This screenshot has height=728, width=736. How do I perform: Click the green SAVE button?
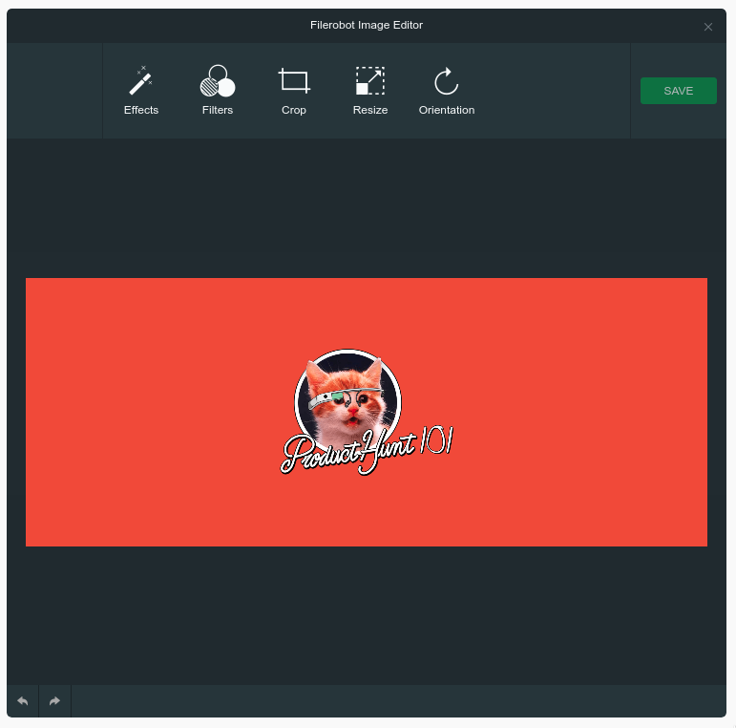(x=679, y=91)
